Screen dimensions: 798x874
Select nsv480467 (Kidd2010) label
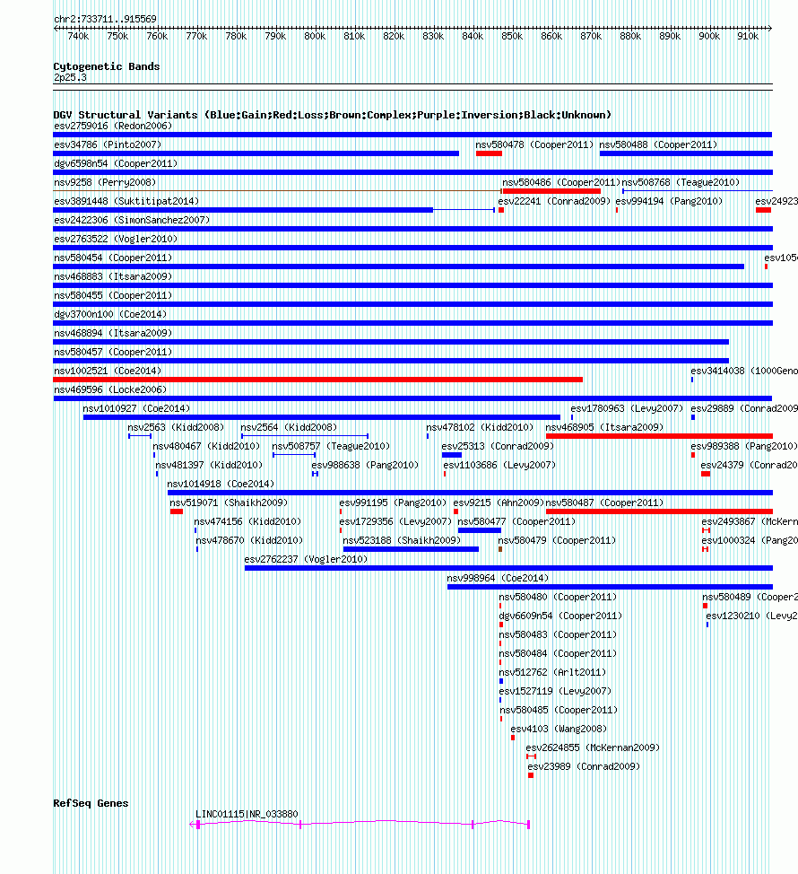click(206, 447)
